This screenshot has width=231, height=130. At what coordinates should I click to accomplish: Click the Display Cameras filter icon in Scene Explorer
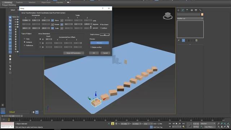point(10,27)
